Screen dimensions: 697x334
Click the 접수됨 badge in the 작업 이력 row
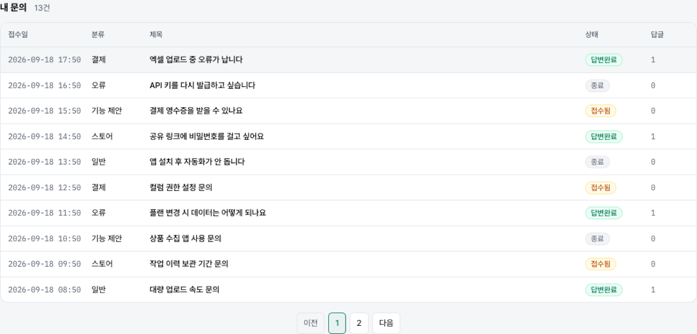[601, 264]
